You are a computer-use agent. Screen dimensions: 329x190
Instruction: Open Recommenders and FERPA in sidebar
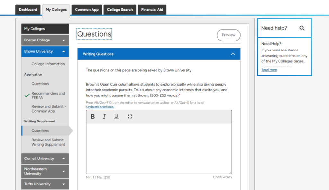pos(48,95)
